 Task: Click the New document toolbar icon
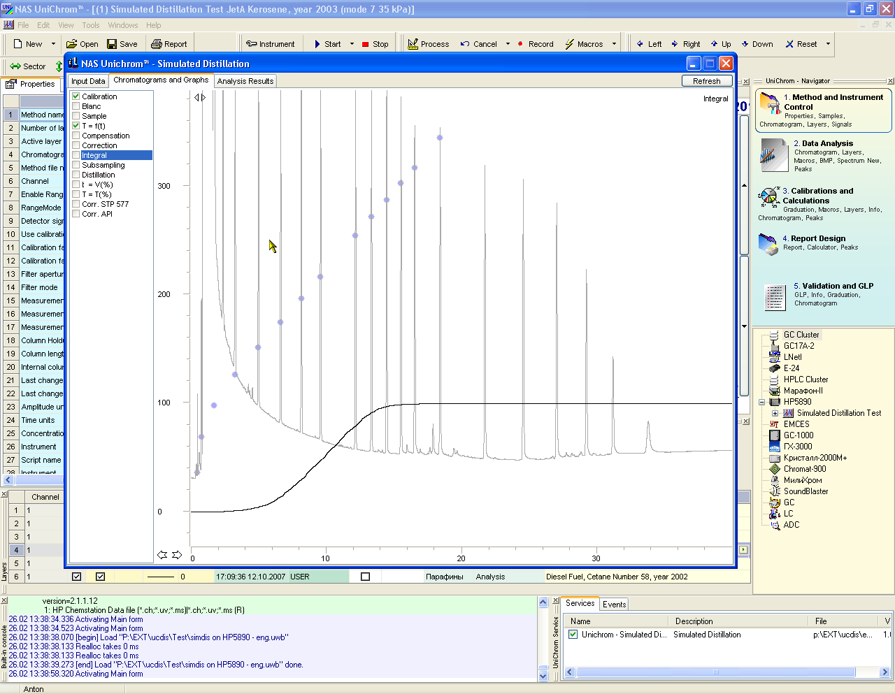pos(19,44)
